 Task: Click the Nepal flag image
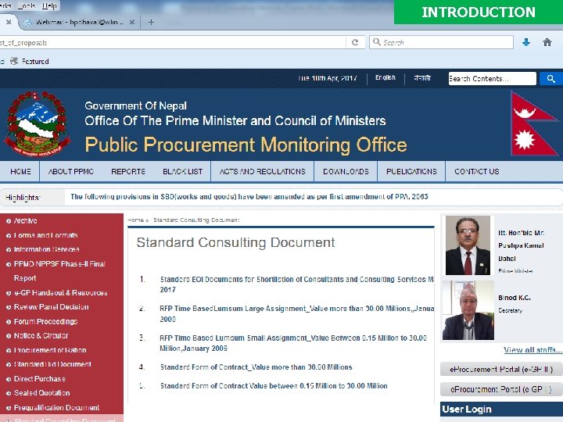point(534,123)
